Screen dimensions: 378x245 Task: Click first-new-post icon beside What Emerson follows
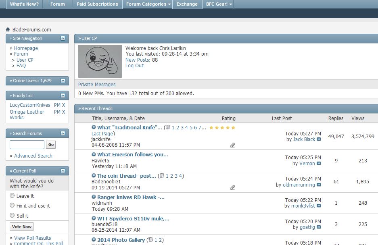pyautogui.click(x=94, y=154)
